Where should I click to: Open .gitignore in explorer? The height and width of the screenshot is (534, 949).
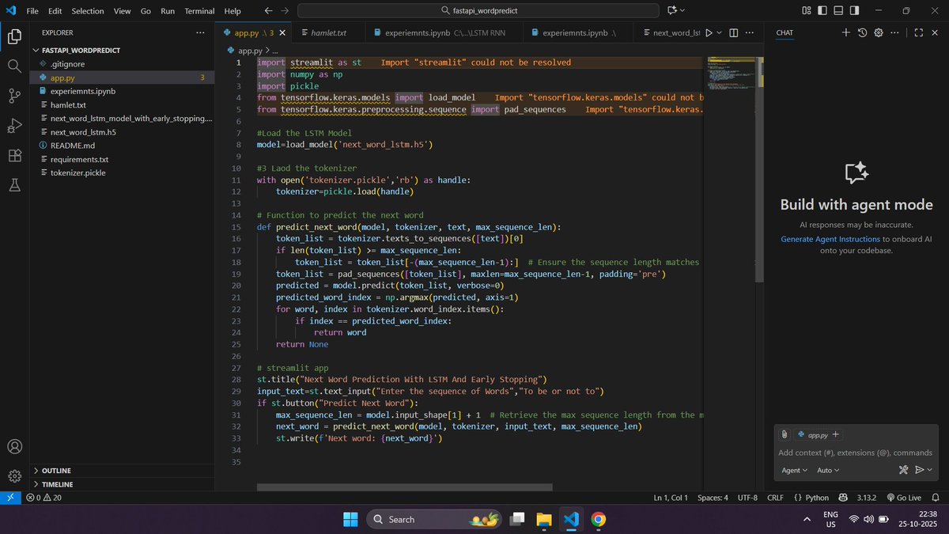pyautogui.click(x=122, y=63)
